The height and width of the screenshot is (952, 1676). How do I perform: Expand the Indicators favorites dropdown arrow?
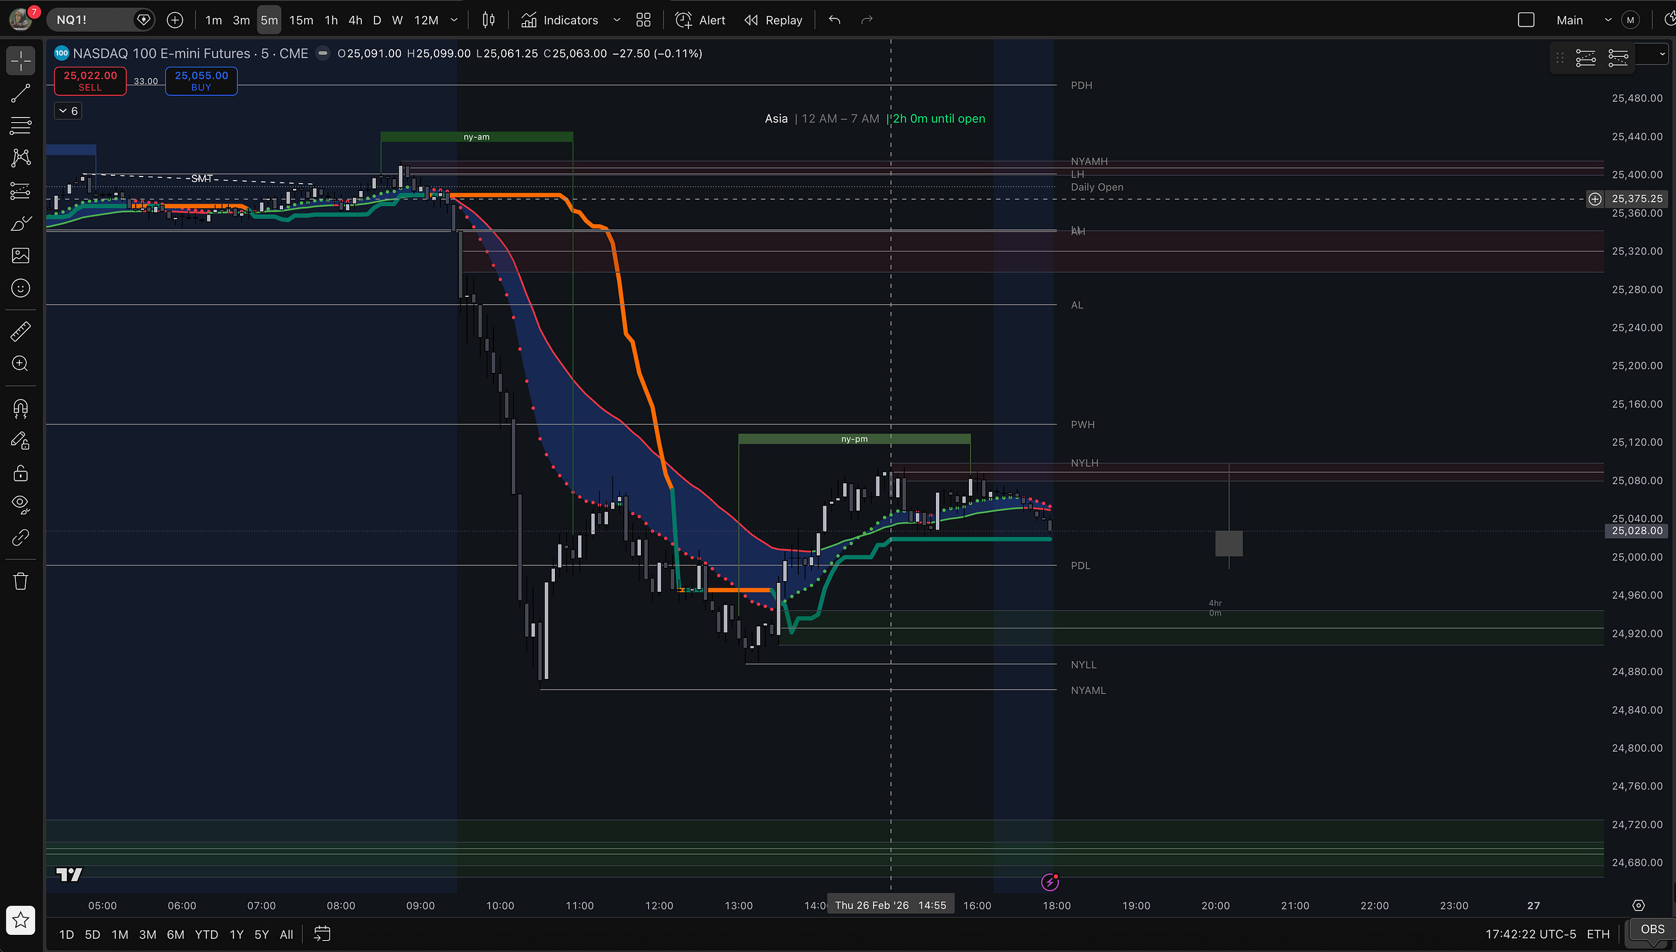[616, 20]
